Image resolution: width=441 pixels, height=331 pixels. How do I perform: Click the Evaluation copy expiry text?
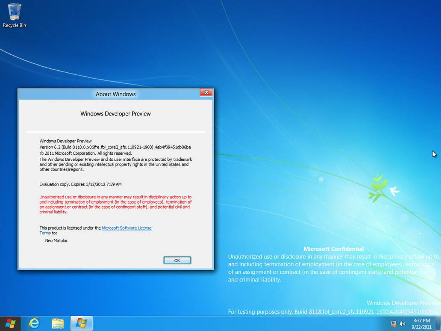pos(80,184)
